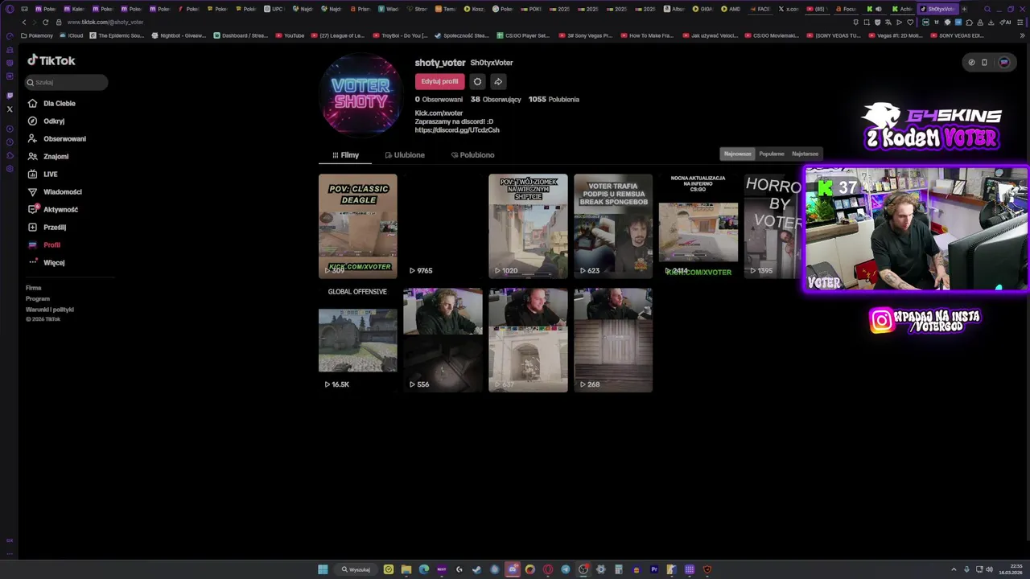Image resolution: width=1030 pixels, height=579 pixels.
Task: Switch to the Ulubione tab
Action: click(x=405, y=155)
